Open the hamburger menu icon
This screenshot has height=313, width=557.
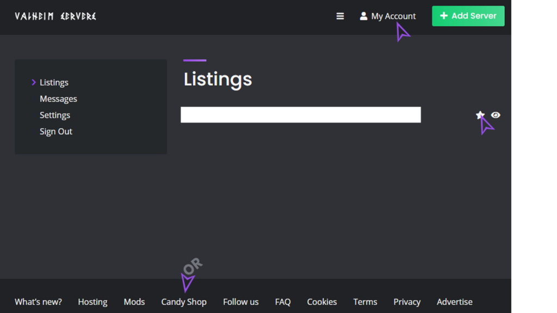340,16
